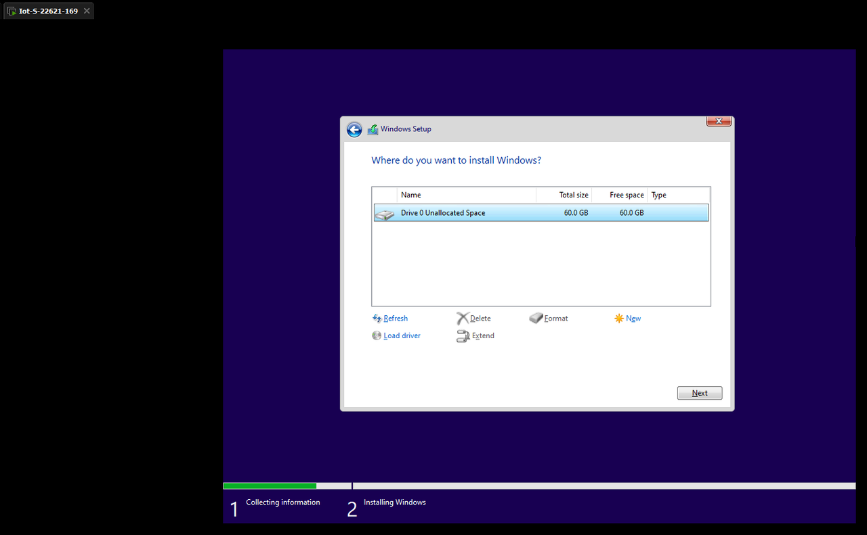Sort by the Name column header
This screenshot has width=867, height=535.
(x=466, y=195)
